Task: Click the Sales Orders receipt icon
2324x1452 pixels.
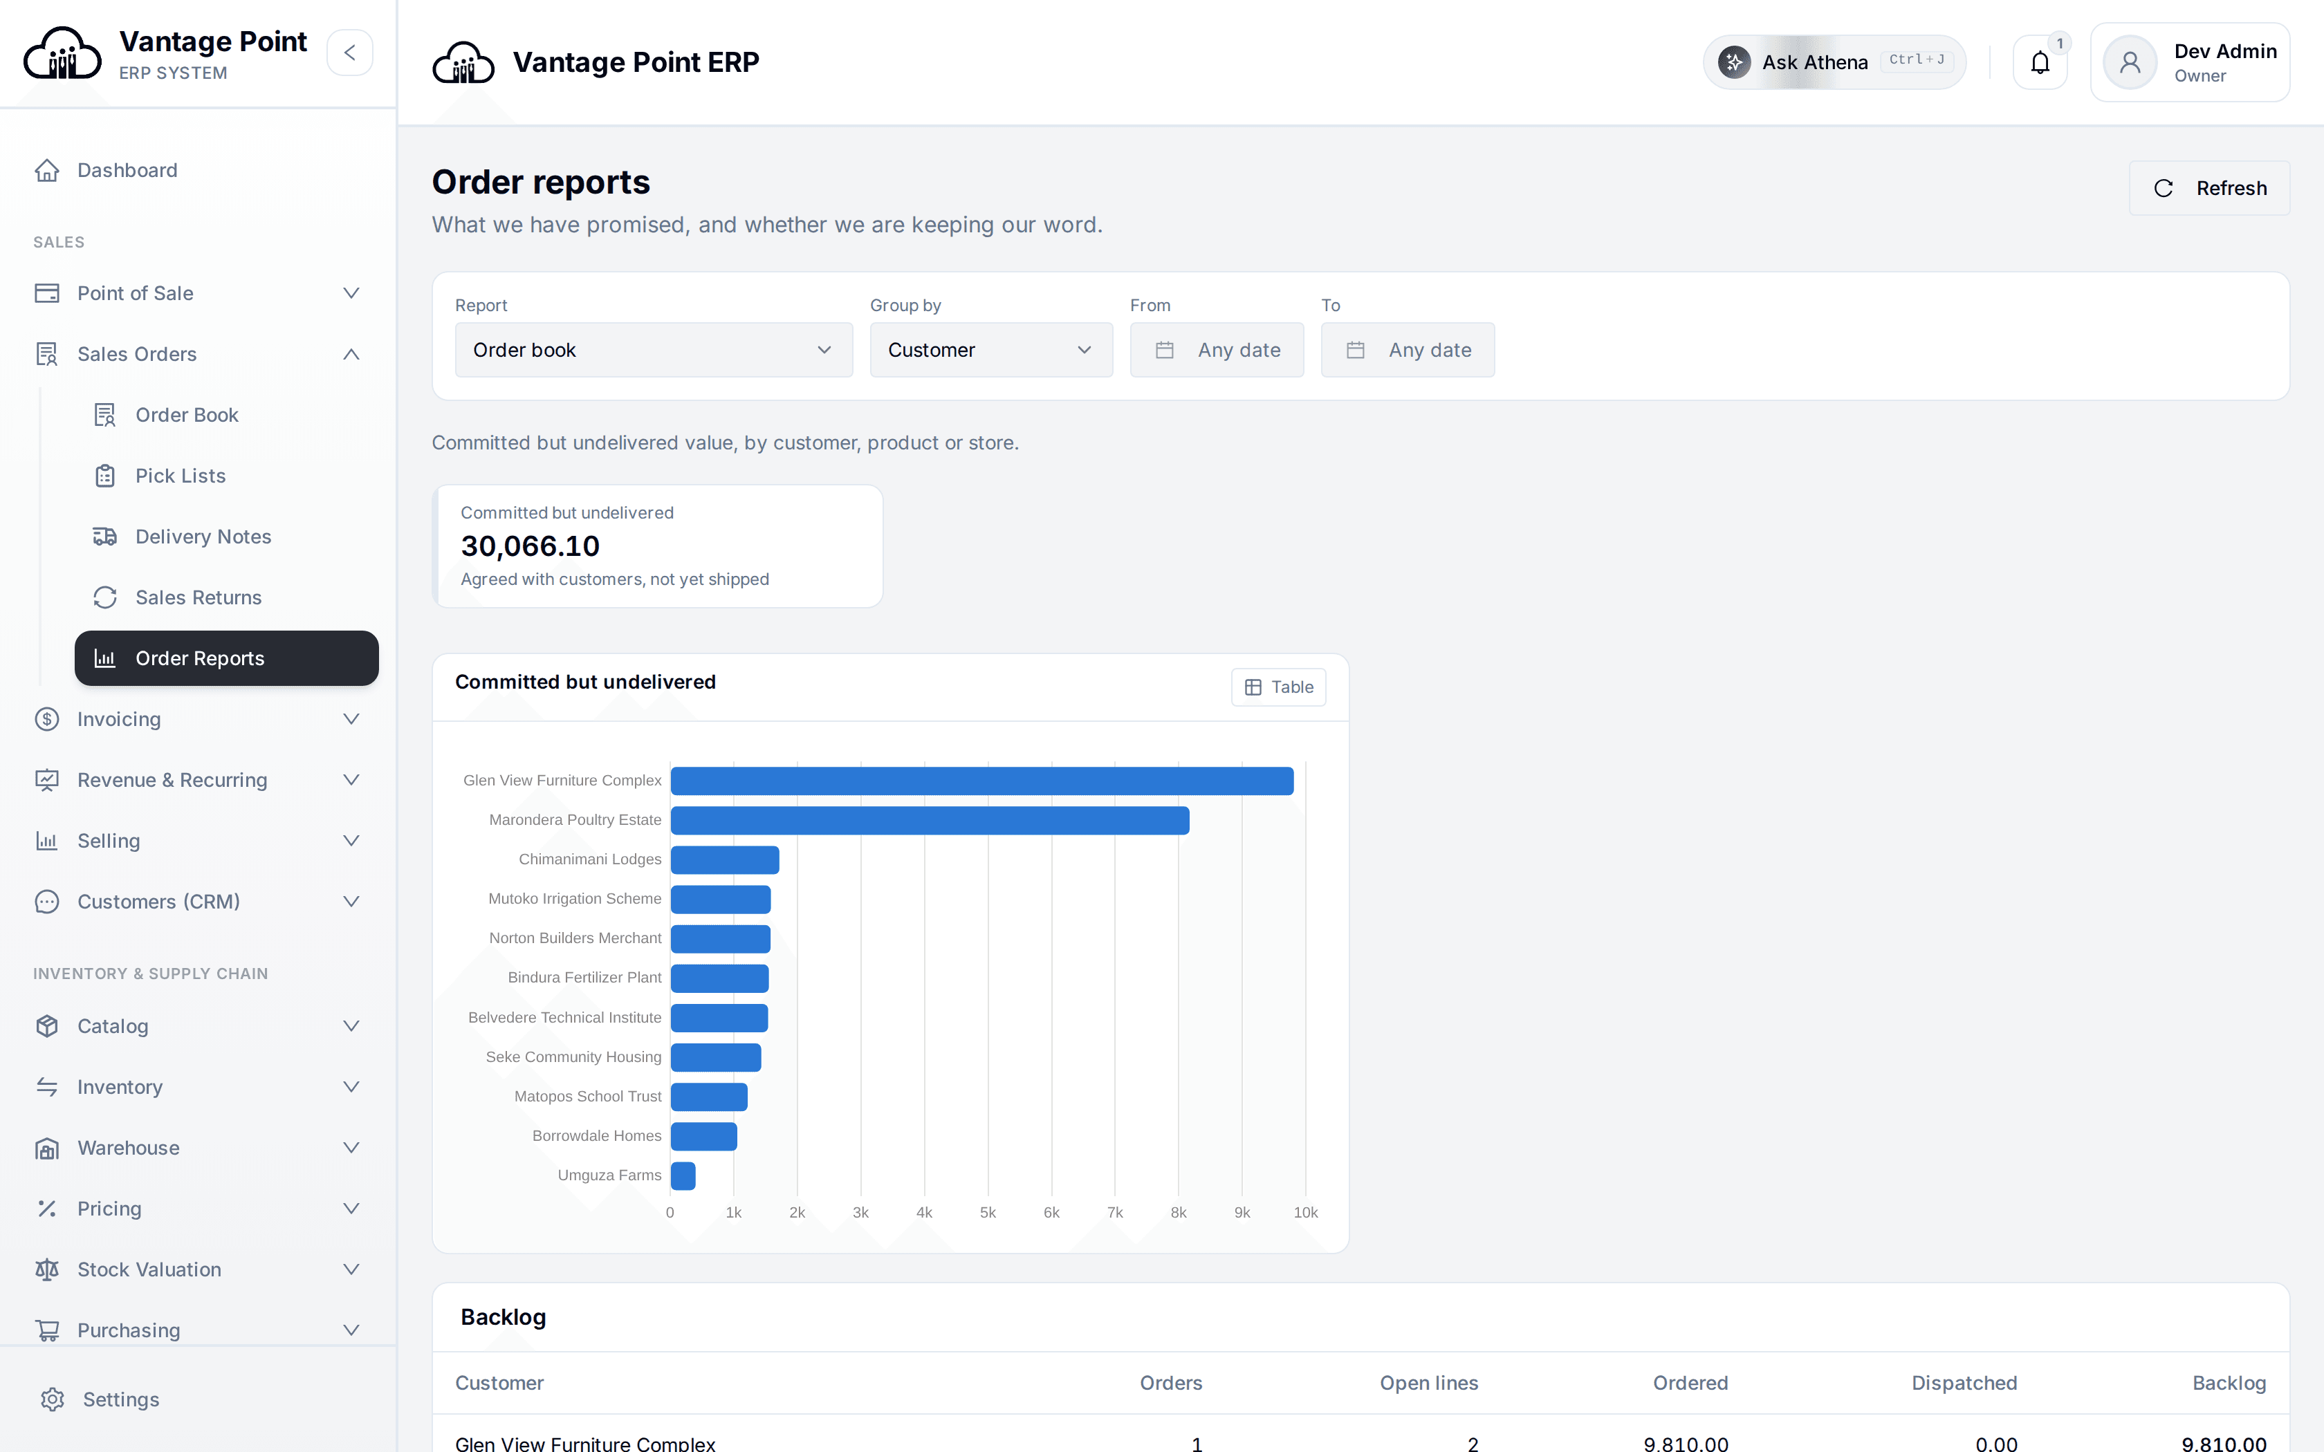Action: coord(47,354)
